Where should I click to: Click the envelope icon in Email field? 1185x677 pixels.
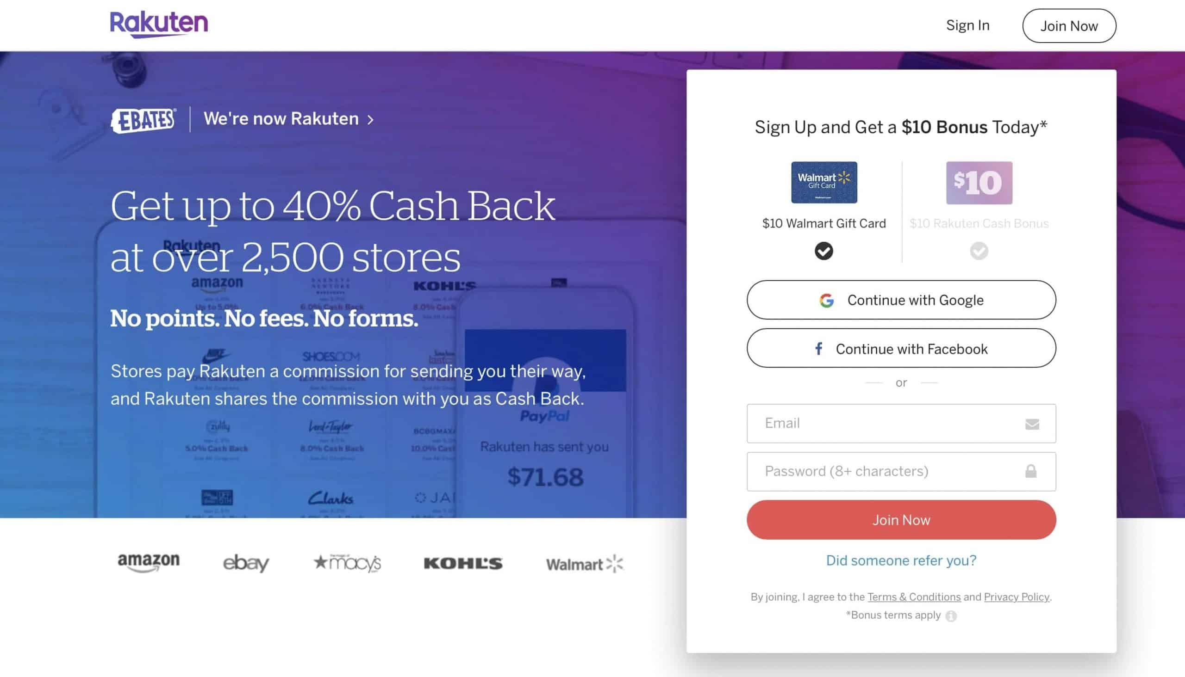point(1032,424)
